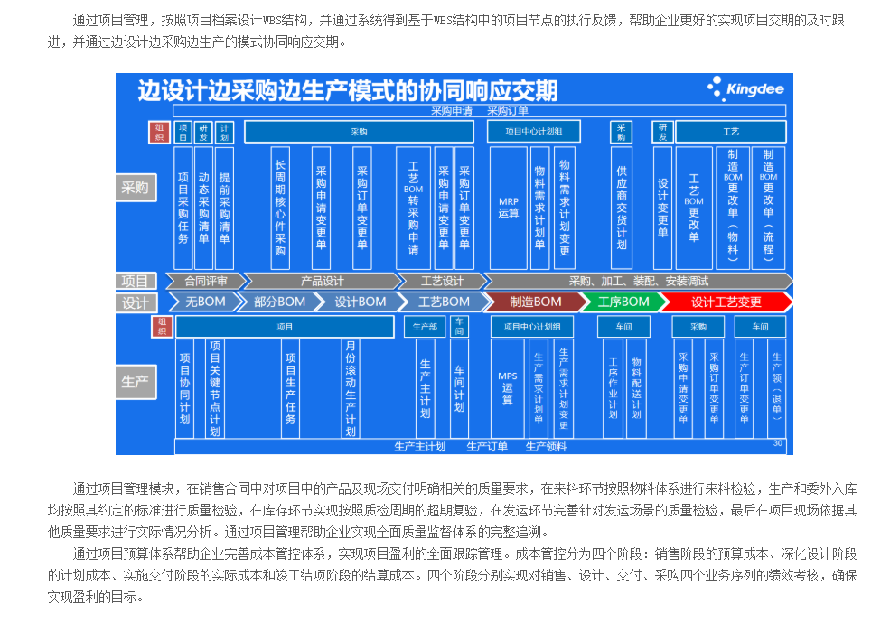890x622 pixels.
Task: Click the 产品设计 stage arrow
Action: coord(323,281)
